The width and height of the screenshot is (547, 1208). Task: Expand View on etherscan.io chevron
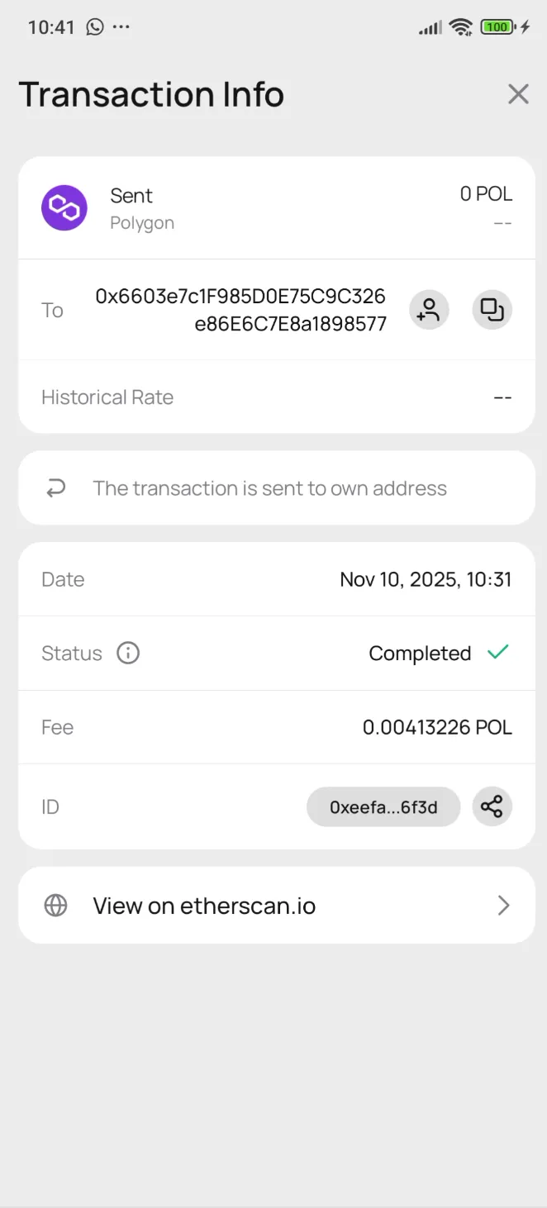pyautogui.click(x=504, y=905)
